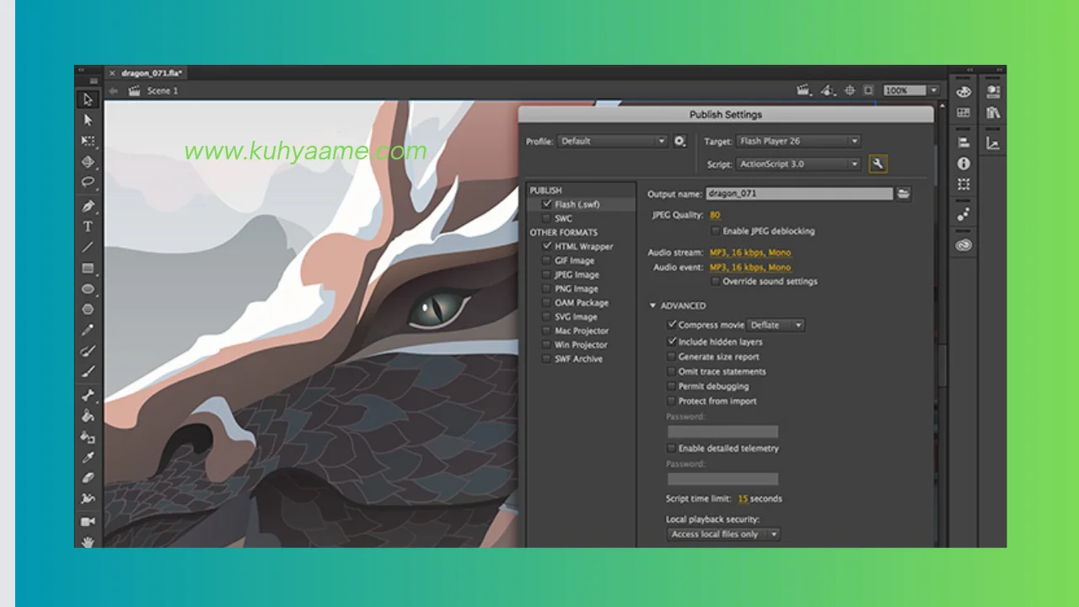Open the Properties panel
The height and width of the screenshot is (607, 1079).
(993, 91)
